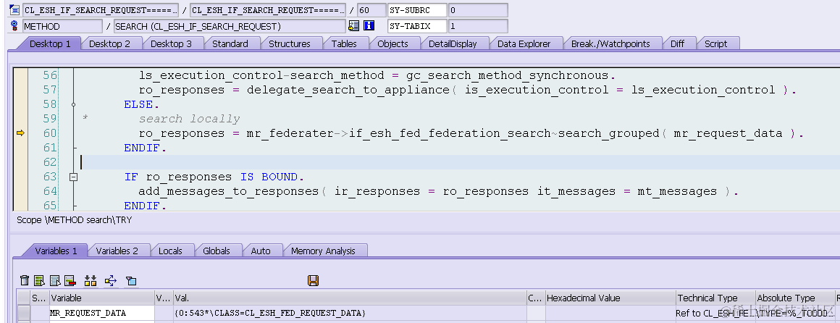Click the Hexadecimal Value column header

[610, 298]
